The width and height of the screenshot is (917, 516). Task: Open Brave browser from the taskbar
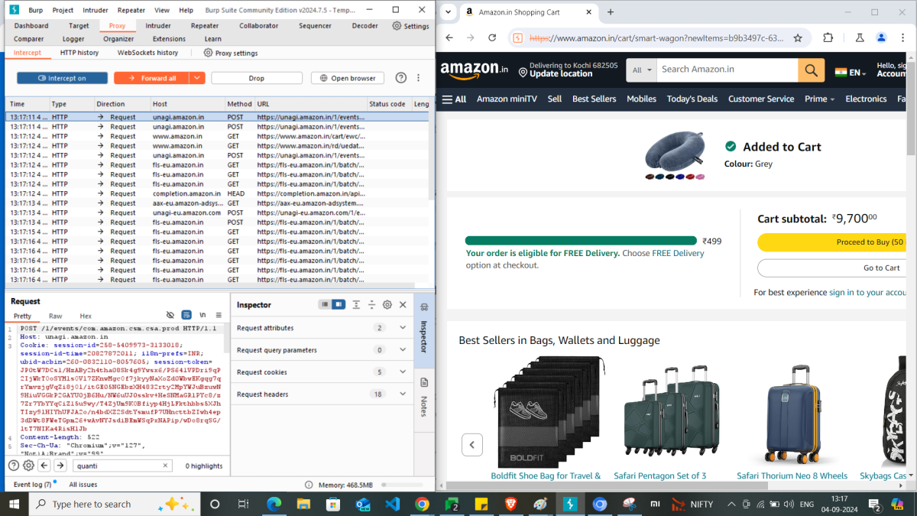coord(510,505)
